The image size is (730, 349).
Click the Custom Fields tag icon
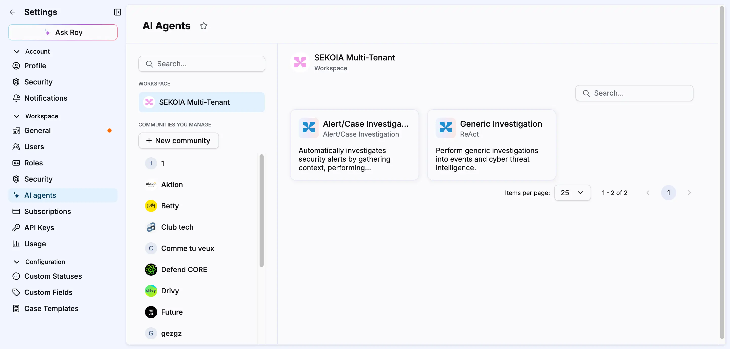point(16,292)
